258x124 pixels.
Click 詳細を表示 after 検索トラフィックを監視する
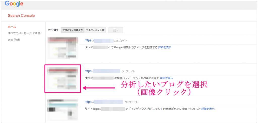pos(165,47)
